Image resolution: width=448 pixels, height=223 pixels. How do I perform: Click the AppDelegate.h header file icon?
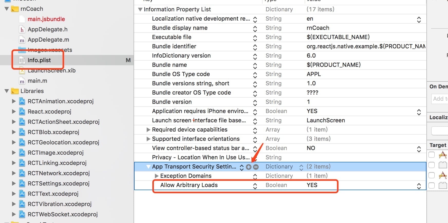click(22, 30)
